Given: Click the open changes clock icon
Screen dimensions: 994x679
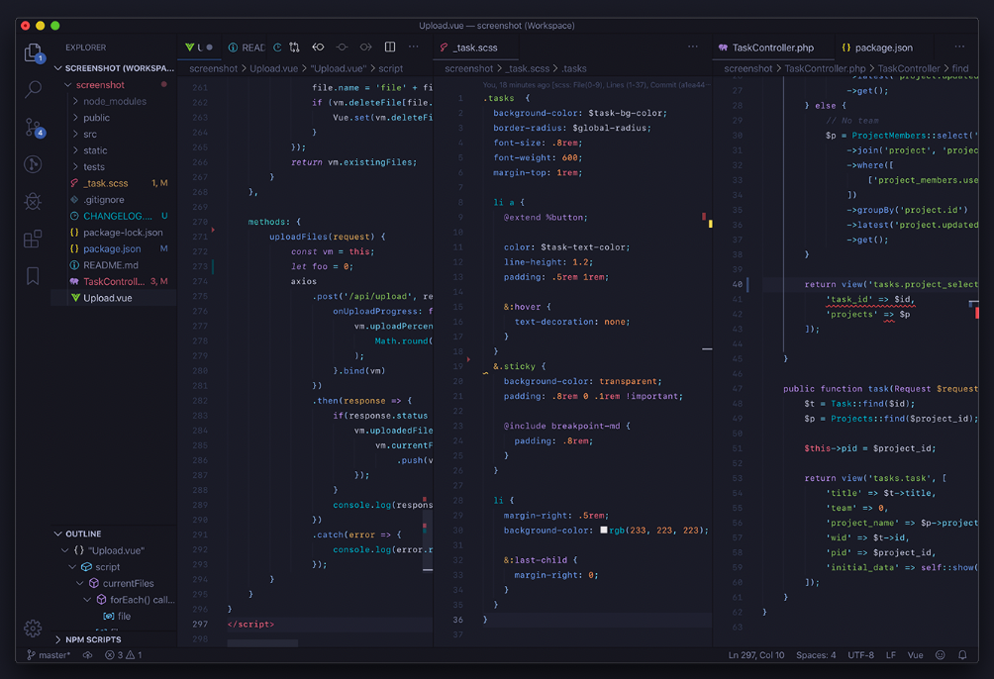Looking at the screenshot, I should tap(277, 48).
